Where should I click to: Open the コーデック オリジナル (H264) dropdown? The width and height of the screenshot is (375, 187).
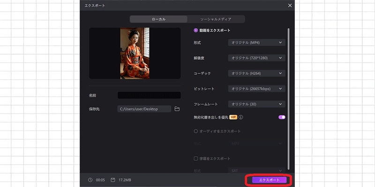tap(256, 73)
